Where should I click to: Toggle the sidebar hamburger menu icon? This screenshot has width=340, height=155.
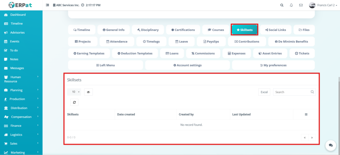click(x=47, y=5)
